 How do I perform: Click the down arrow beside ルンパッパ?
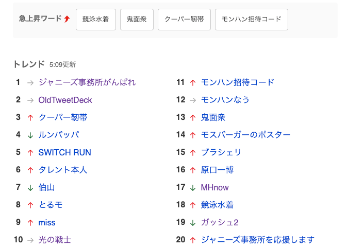[x=30, y=135]
